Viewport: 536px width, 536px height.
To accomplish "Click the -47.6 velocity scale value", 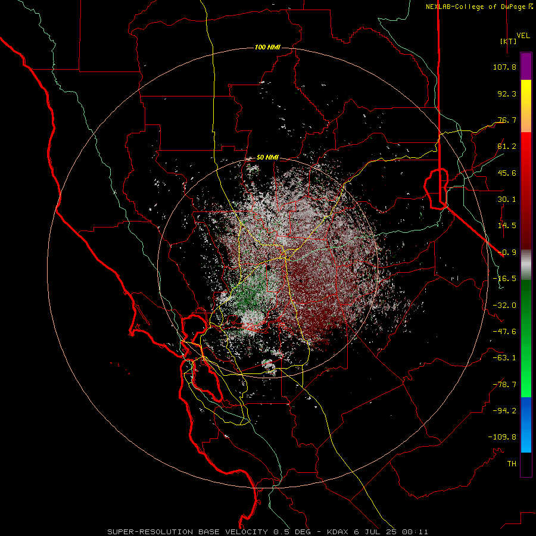I will [x=504, y=332].
